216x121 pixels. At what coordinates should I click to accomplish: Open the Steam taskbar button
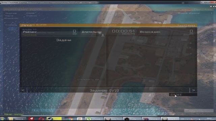click(x=54, y=119)
